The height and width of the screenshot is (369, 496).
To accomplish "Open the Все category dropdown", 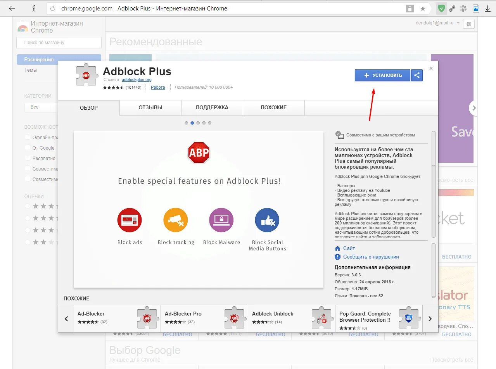I will pos(41,107).
